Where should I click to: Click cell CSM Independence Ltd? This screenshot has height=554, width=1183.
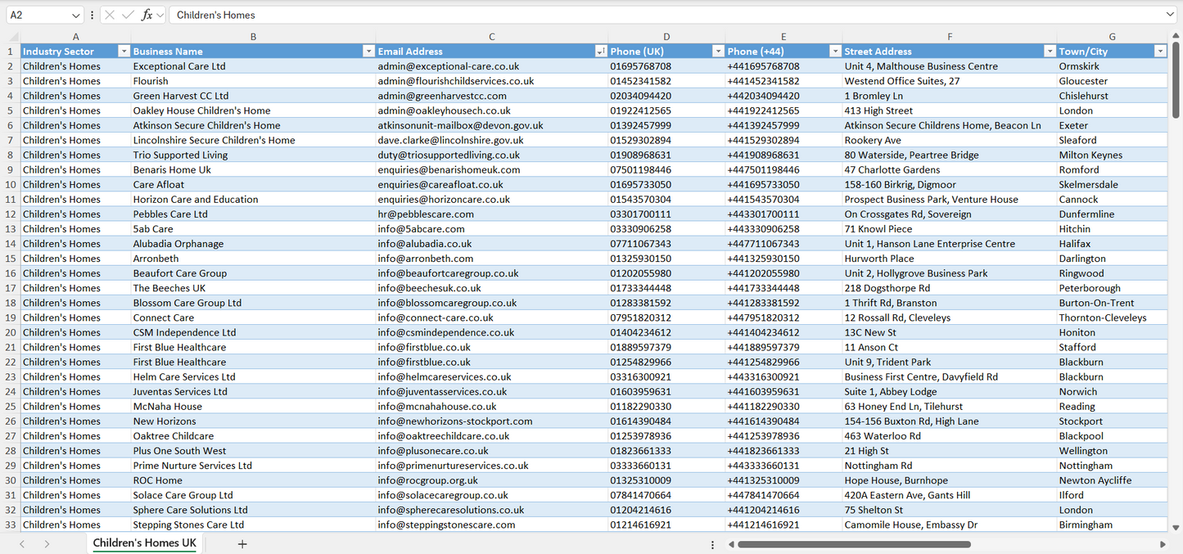click(253, 332)
